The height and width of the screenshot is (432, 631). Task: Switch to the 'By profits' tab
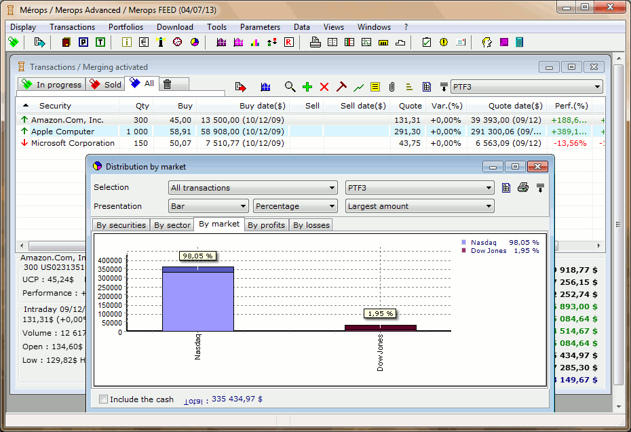tap(266, 225)
